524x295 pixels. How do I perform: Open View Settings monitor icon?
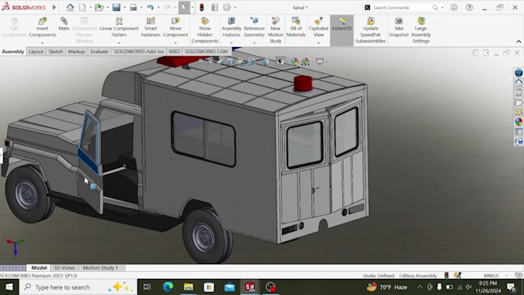(x=320, y=62)
